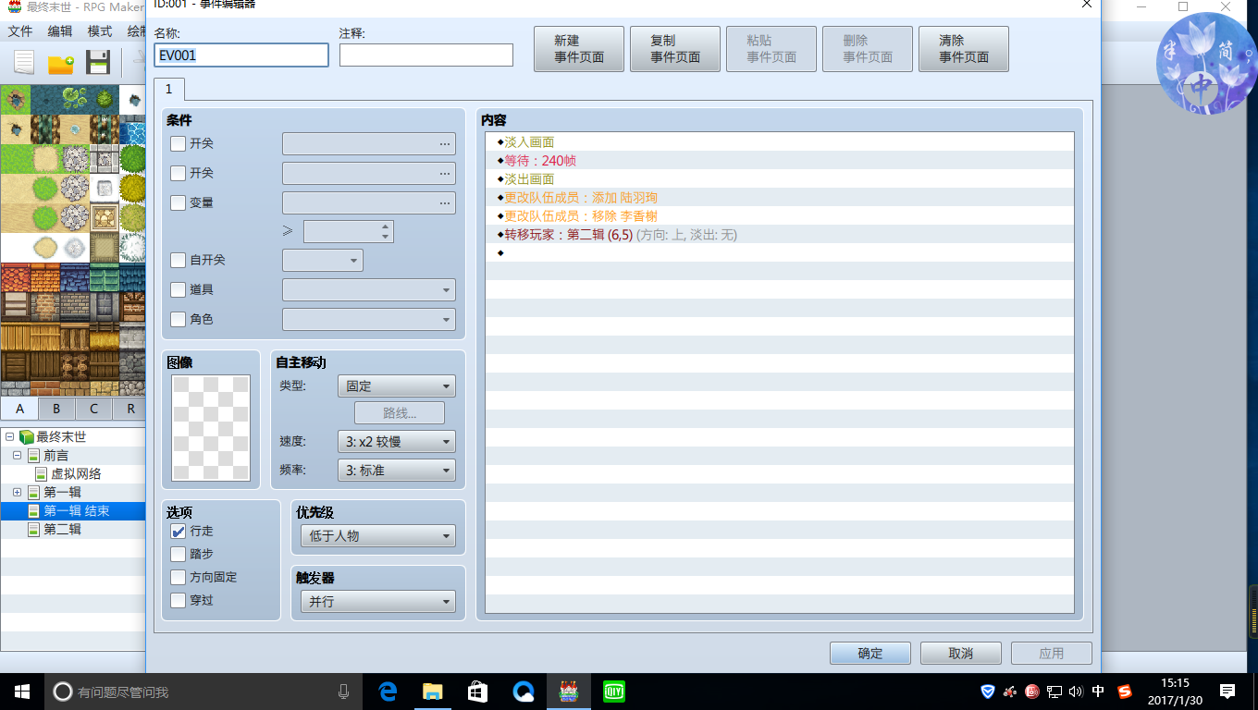Viewport: 1258px width, 710px height.
Task: Enable the 道具 condition checkbox
Action: pos(179,289)
